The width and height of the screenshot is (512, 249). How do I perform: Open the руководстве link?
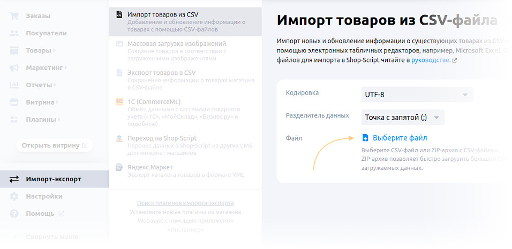click(430, 60)
